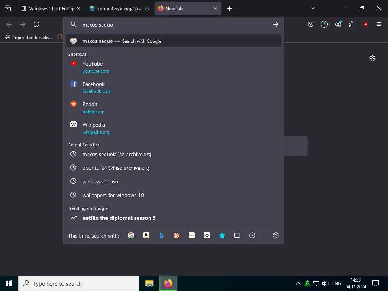Screen dimensions: 388x291
Task: Open a new tab
Action: (229, 9)
